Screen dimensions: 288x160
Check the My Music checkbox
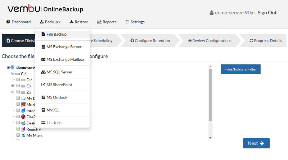coord(18,135)
